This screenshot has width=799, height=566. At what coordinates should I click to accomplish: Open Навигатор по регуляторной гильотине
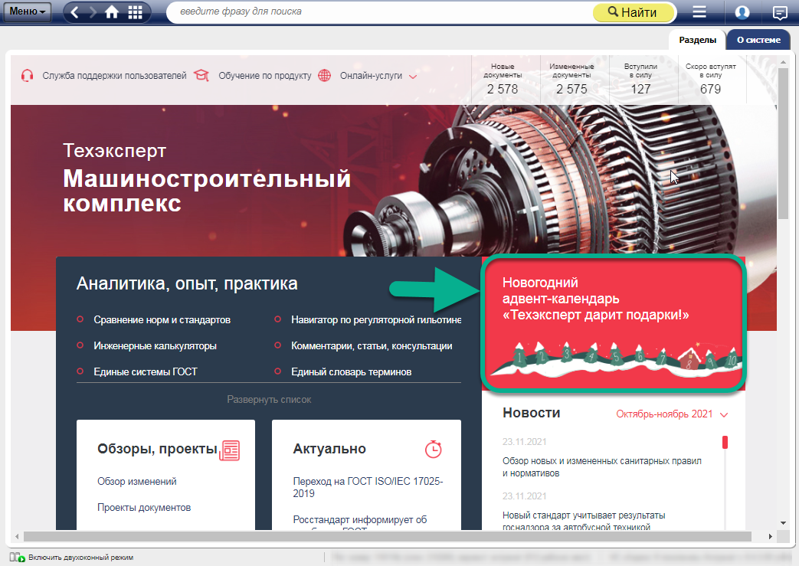[376, 320]
